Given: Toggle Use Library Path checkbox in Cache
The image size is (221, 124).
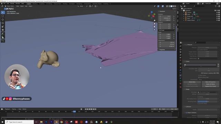Looking at the screenshot, I should pyautogui.click(x=199, y=77).
